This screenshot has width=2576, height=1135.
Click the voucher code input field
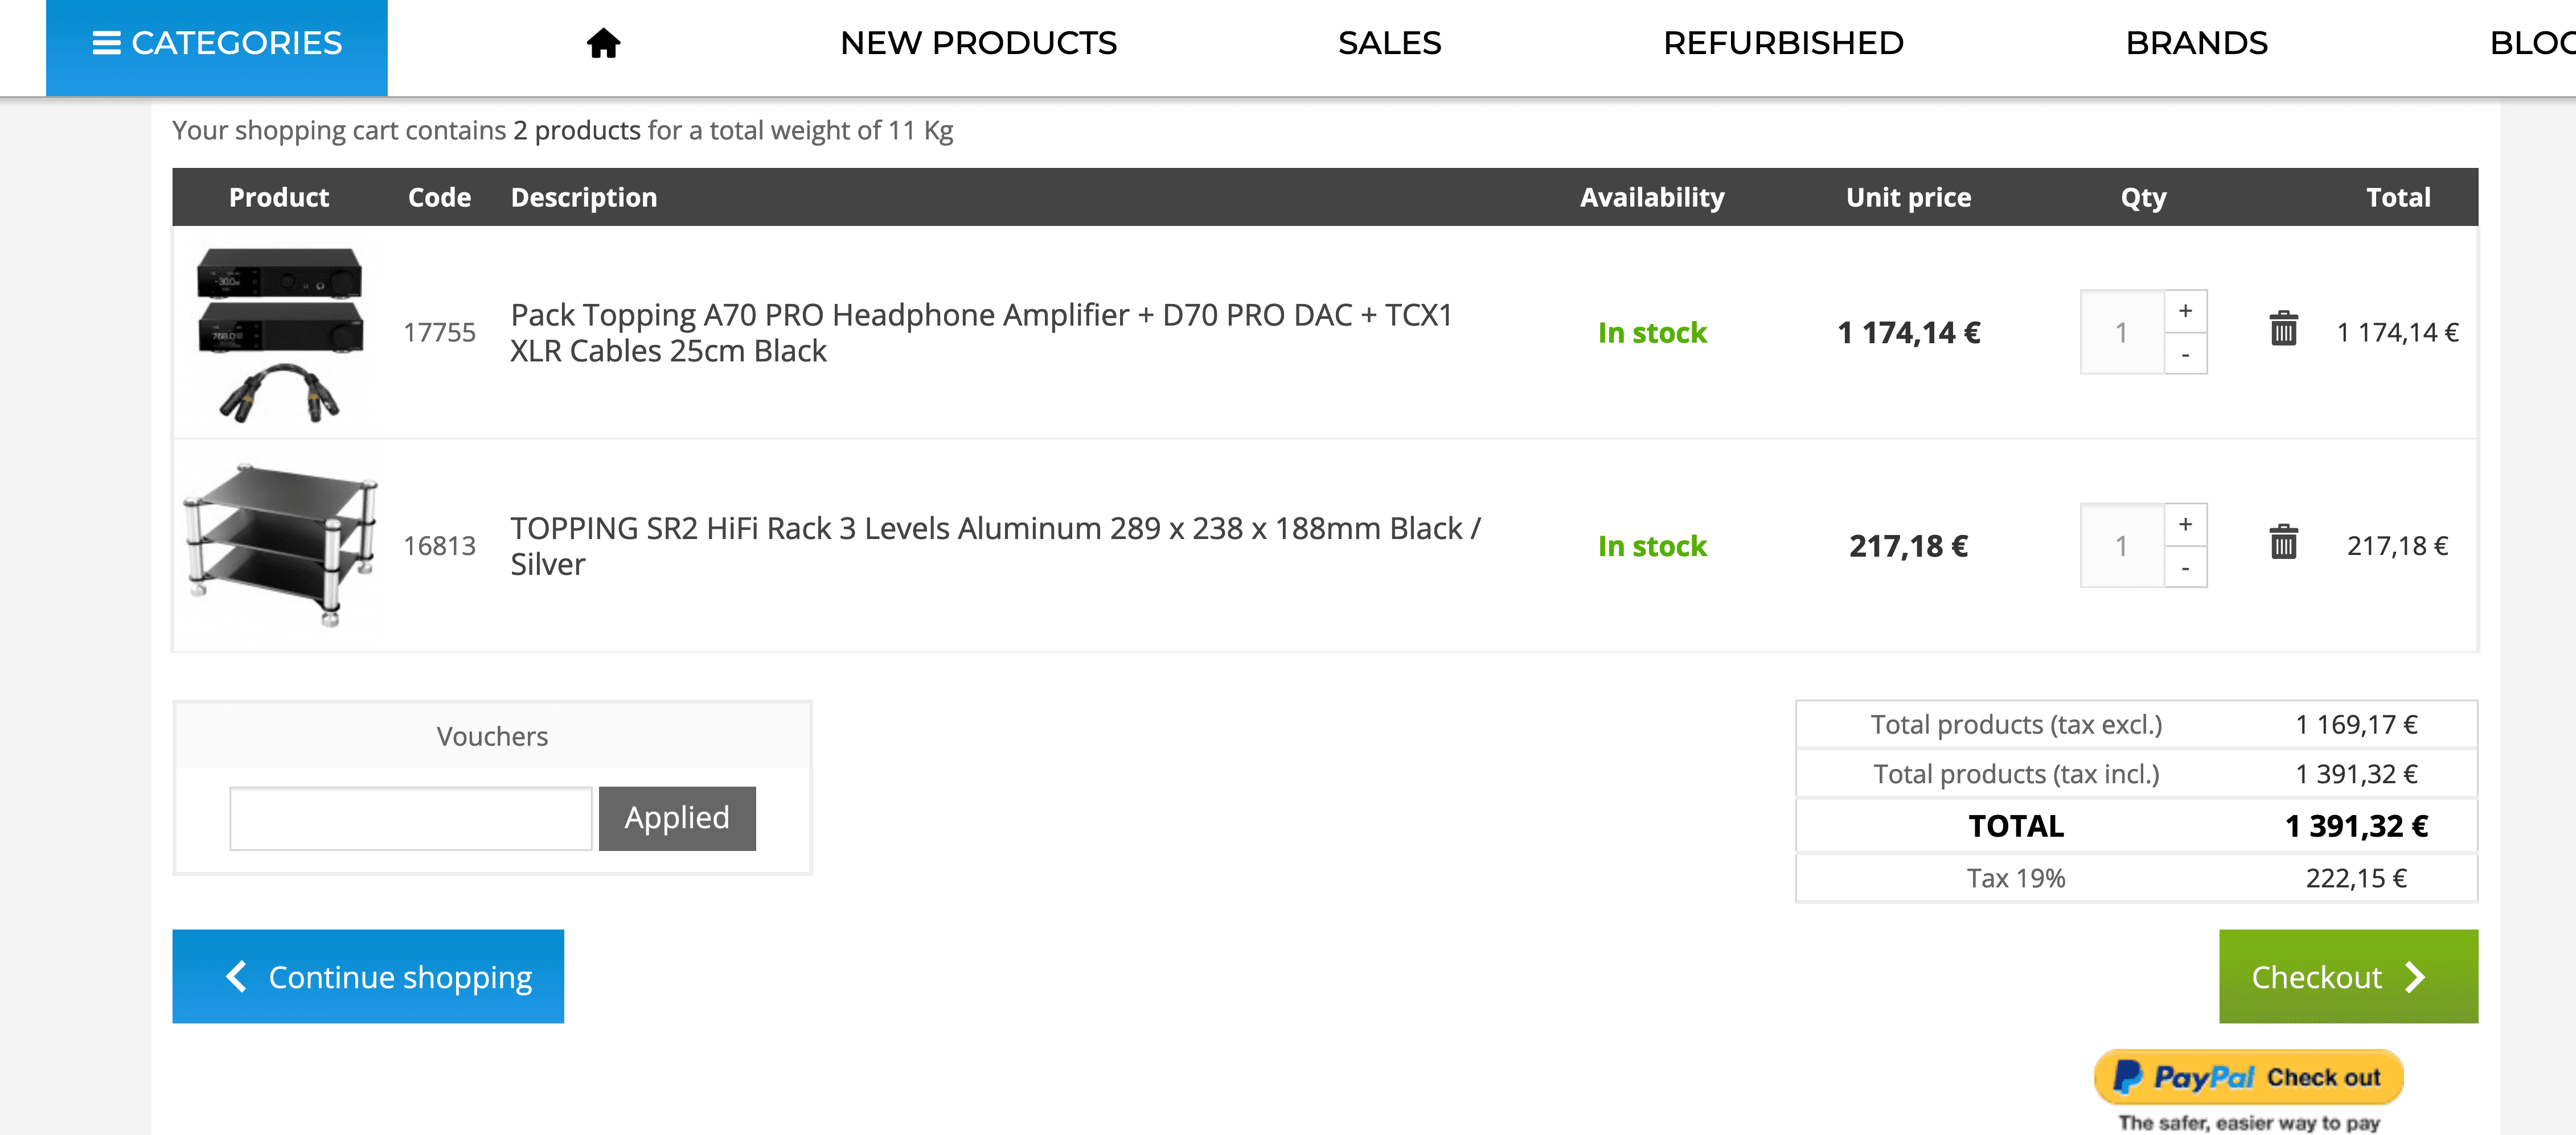coord(411,818)
